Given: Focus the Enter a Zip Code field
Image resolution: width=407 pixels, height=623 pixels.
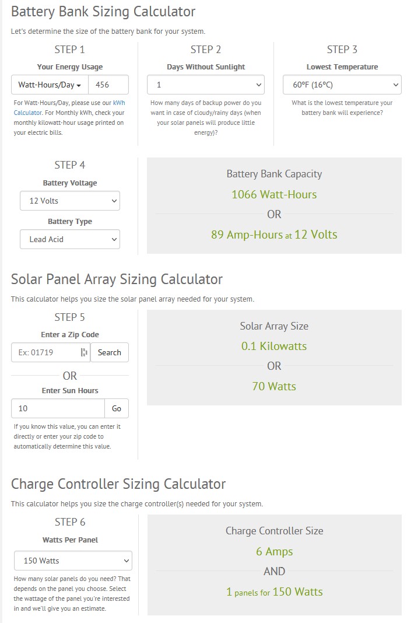Looking at the screenshot, I should click(x=45, y=352).
